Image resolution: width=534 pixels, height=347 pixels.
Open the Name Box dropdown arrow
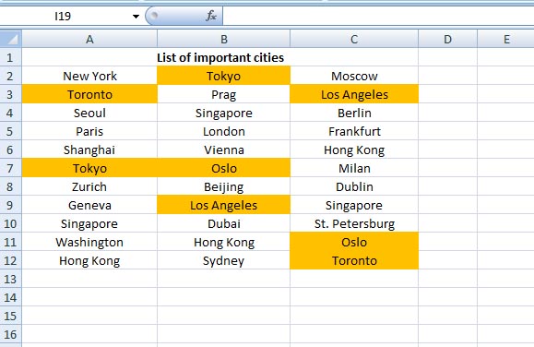(x=136, y=16)
